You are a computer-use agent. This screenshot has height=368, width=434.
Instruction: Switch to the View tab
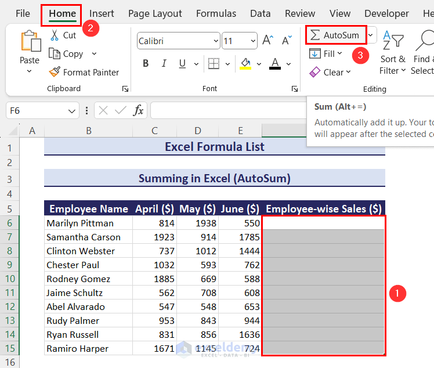[x=340, y=13]
